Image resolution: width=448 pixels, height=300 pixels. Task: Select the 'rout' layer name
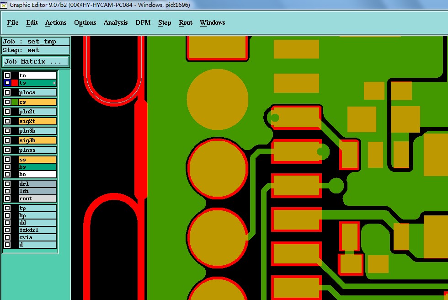pos(37,198)
